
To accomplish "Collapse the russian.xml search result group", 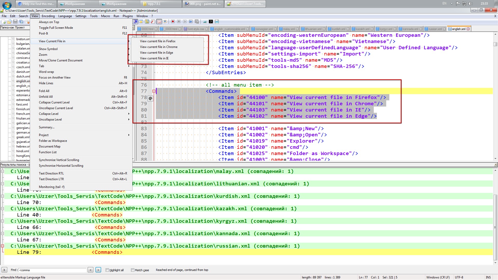I will pyautogui.click(x=2, y=246).
